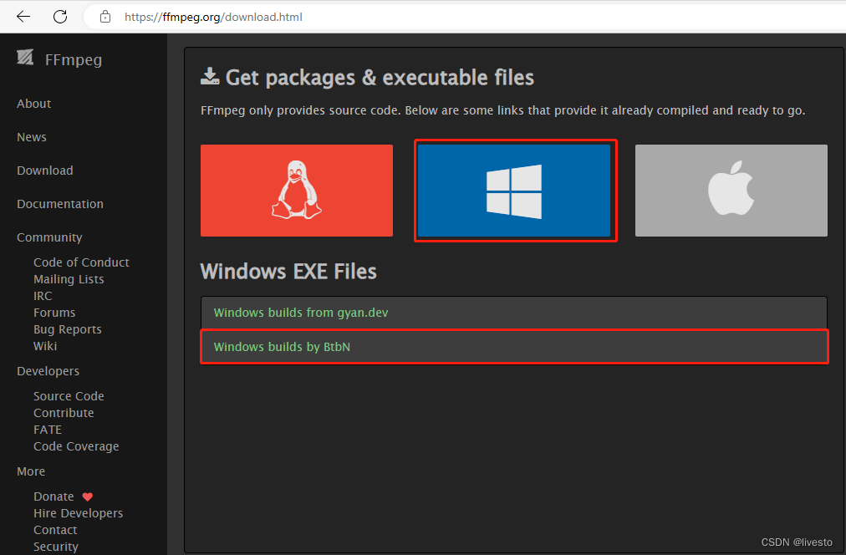Screen dimensions: 846x555
Task: Open the Source Code page
Action: click(69, 395)
